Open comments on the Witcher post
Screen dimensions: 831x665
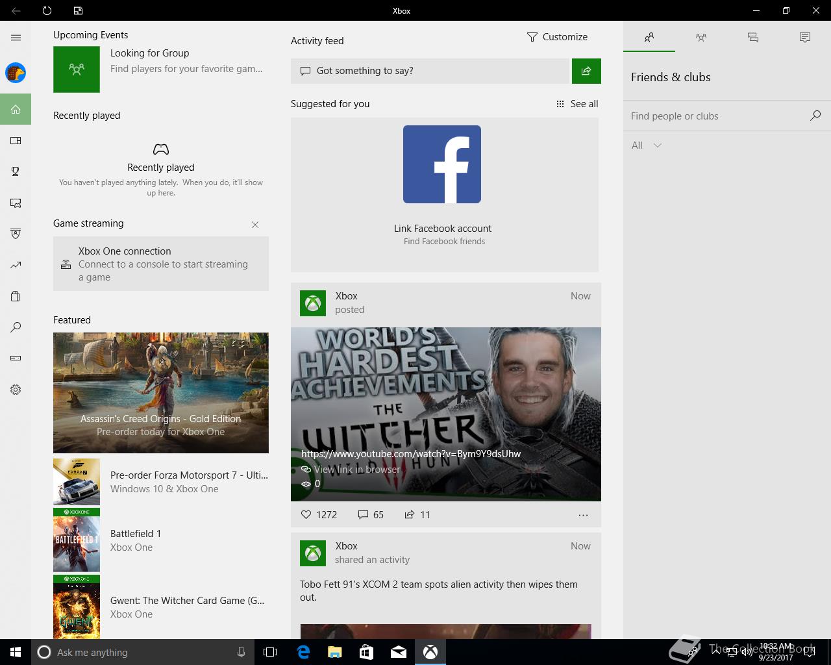371,514
